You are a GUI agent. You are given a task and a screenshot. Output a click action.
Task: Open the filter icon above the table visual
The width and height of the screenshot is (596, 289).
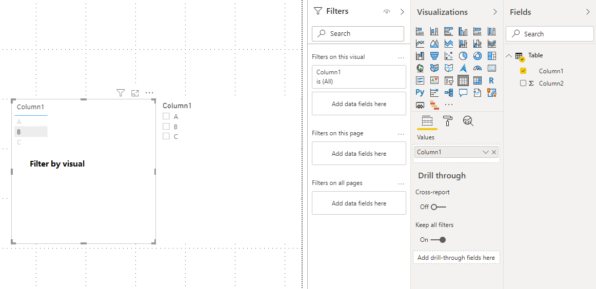[121, 93]
